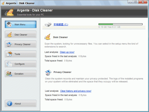Open the Donation sidebar button
Image resolution: width=149 pixels, height=112 pixels.
coord(21,74)
